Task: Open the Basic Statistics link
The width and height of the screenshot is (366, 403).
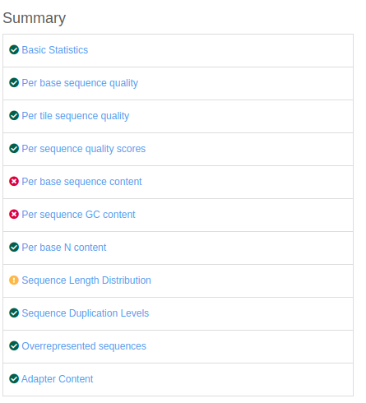Action: pos(55,50)
